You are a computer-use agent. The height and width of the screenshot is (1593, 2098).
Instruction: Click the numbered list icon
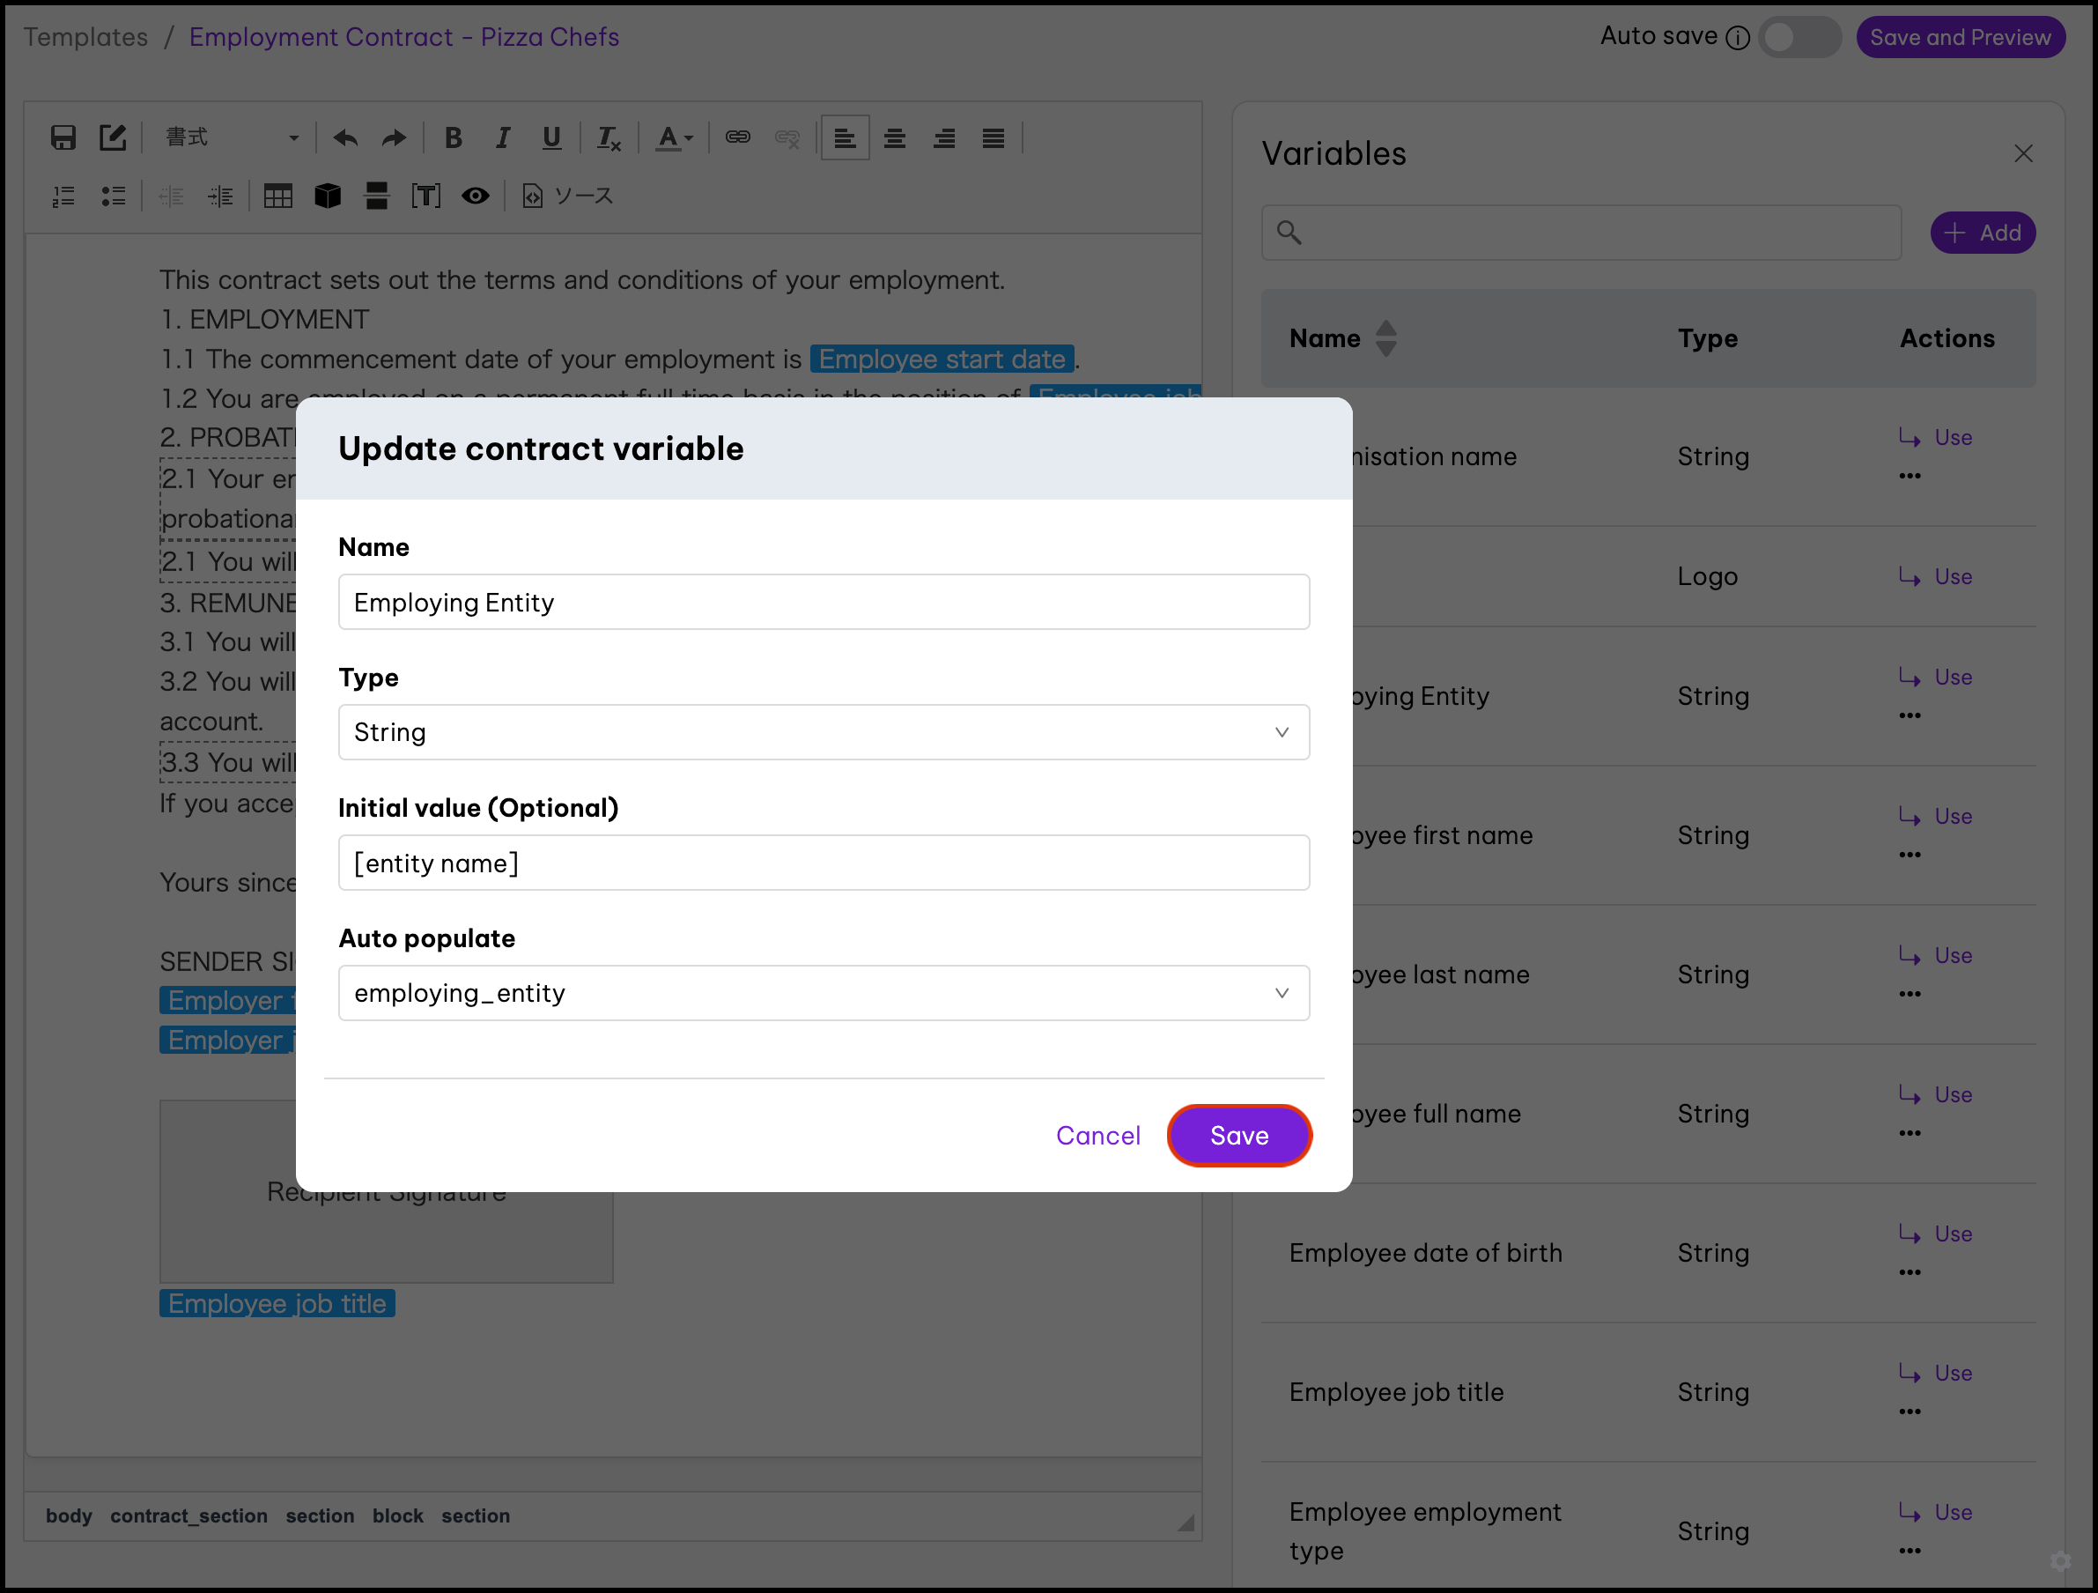(x=63, y=196)
